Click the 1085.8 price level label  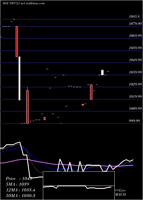134,17
